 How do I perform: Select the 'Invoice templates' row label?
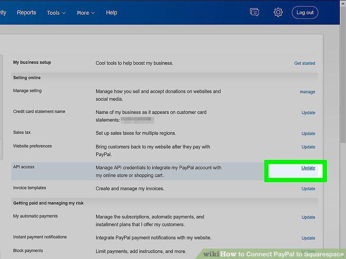click(29, 188)
